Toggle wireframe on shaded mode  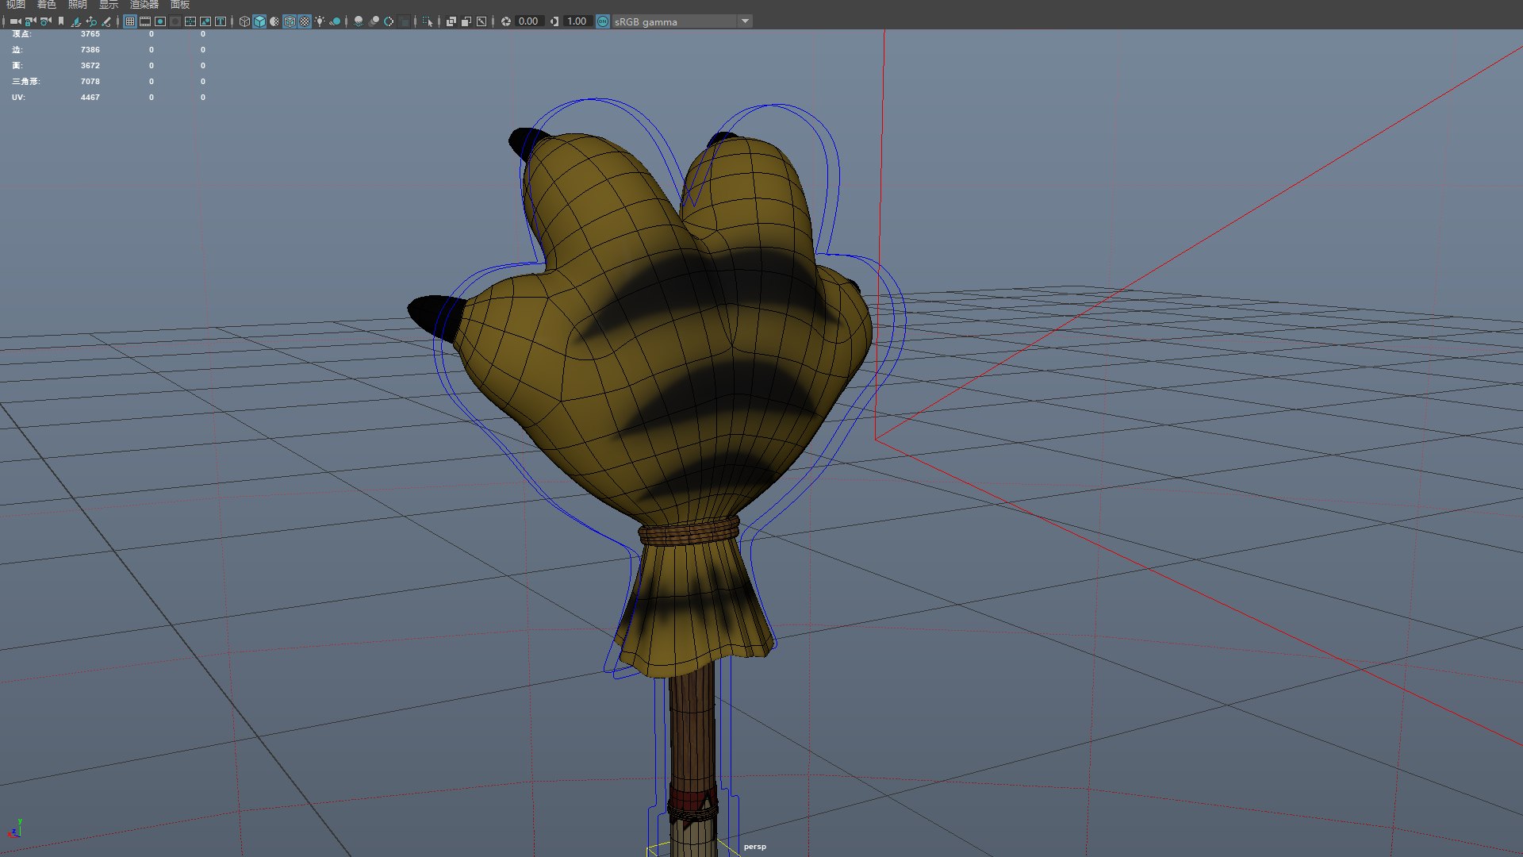(290, 21)
